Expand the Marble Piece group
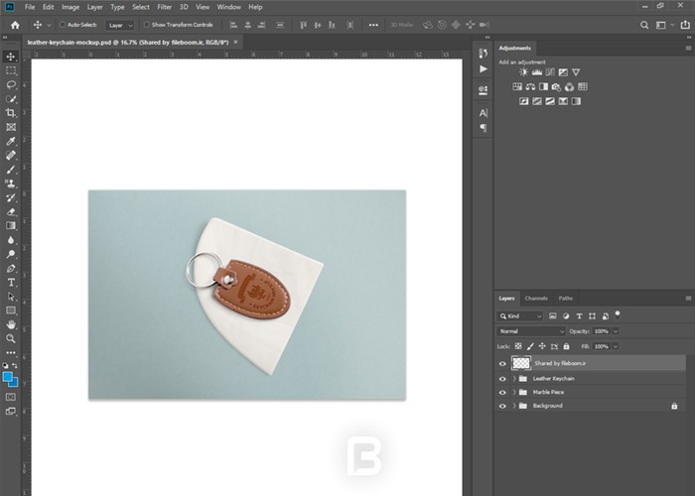Image resolution: width=695 pixels, height=496 pixels. (x=514, y=393)
